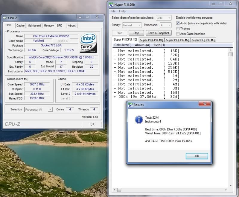Click the vertical scrollbar in results list
Screen dimensions: 239x197
(230, 54)
